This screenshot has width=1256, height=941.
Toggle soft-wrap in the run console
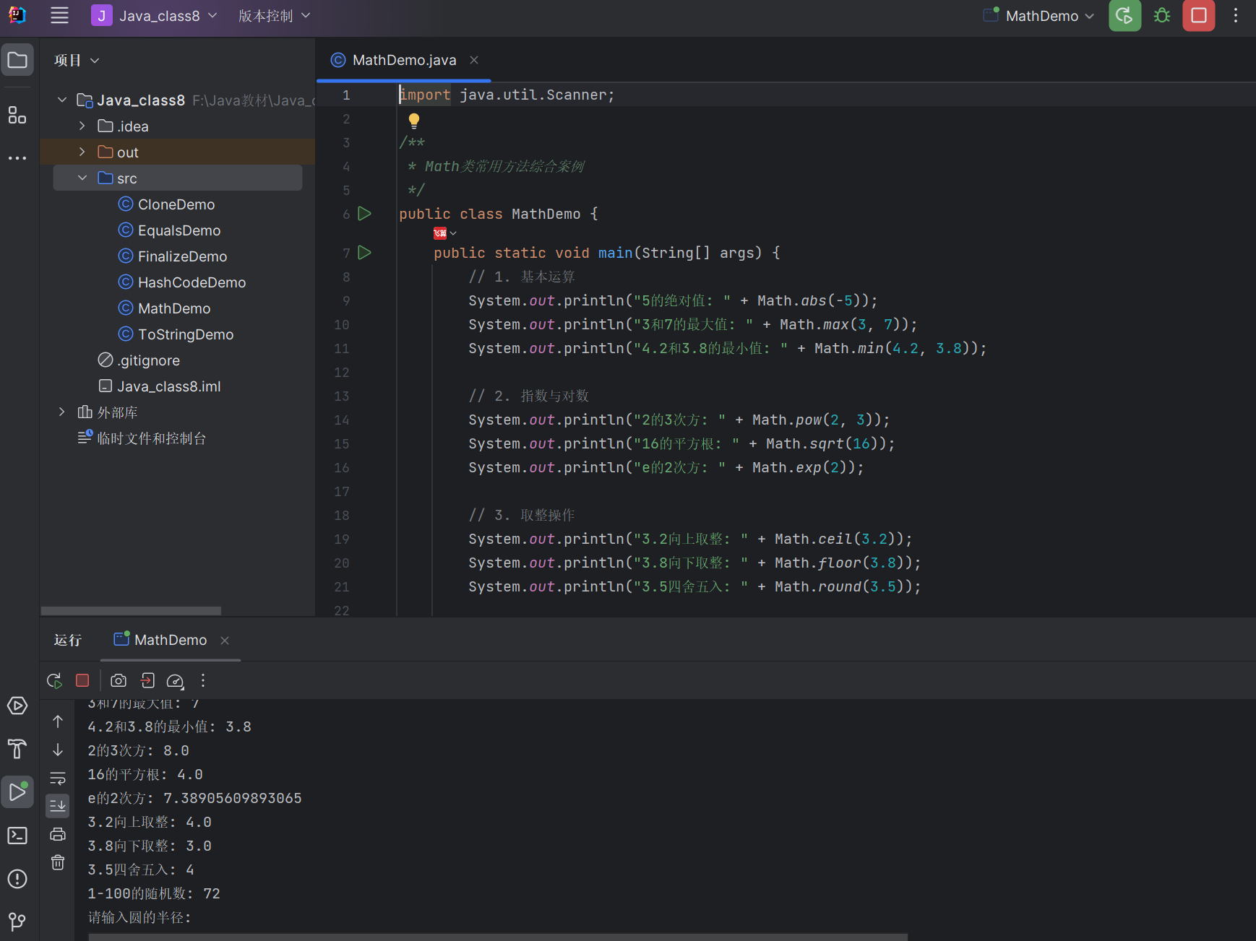pos(58,778)
